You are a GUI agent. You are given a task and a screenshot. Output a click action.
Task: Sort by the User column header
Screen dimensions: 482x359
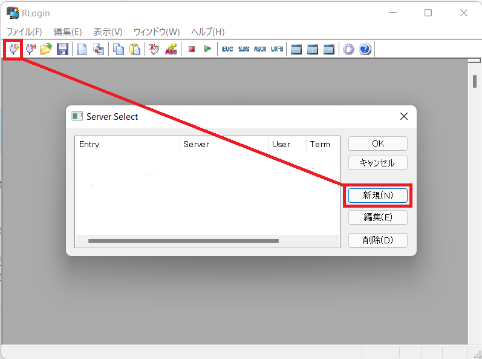tap(287, 144)
